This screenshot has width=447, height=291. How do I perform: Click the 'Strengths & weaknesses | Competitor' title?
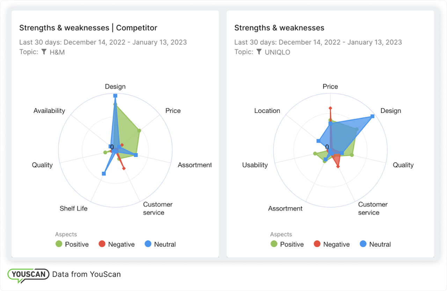88,28
